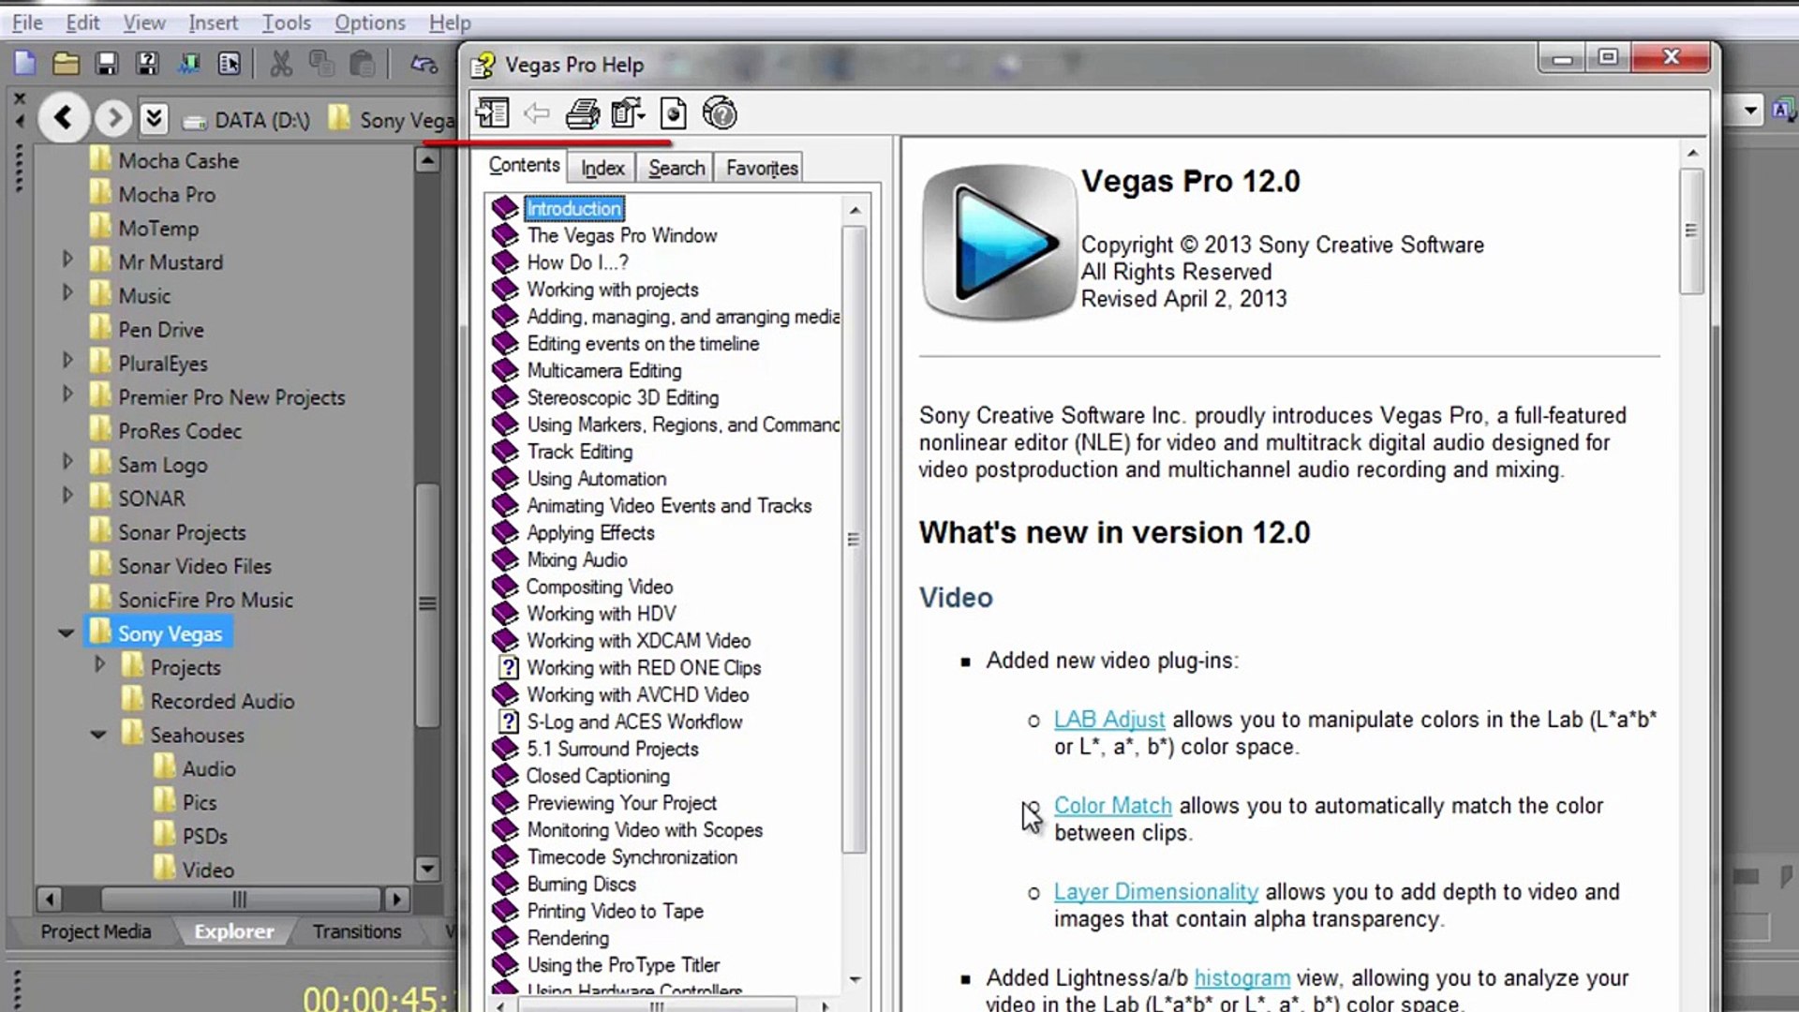Click the scissors Cut icon
Viewport: 1799px width, 1012px height.
pyautogui.click(x=280, y=64)
